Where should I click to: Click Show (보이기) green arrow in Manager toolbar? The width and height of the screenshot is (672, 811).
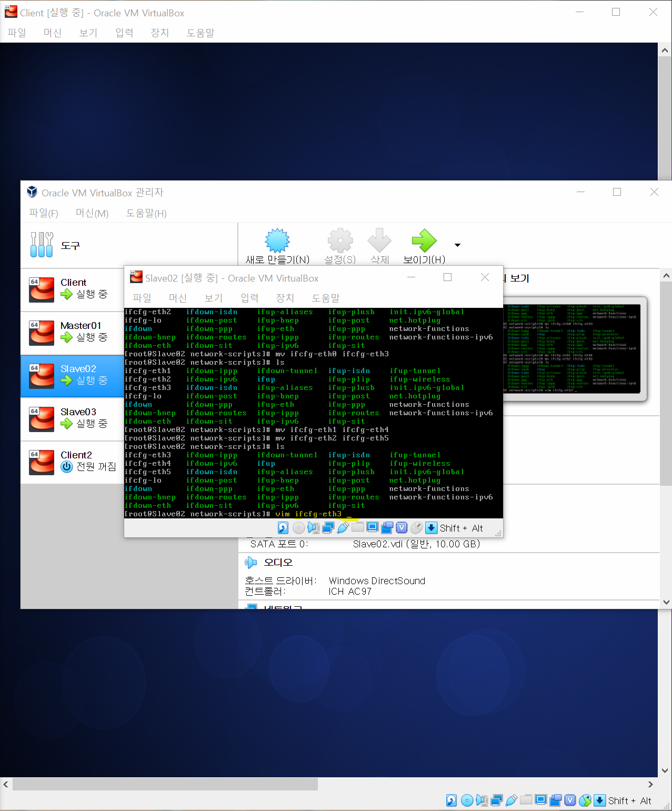point(424,246)
